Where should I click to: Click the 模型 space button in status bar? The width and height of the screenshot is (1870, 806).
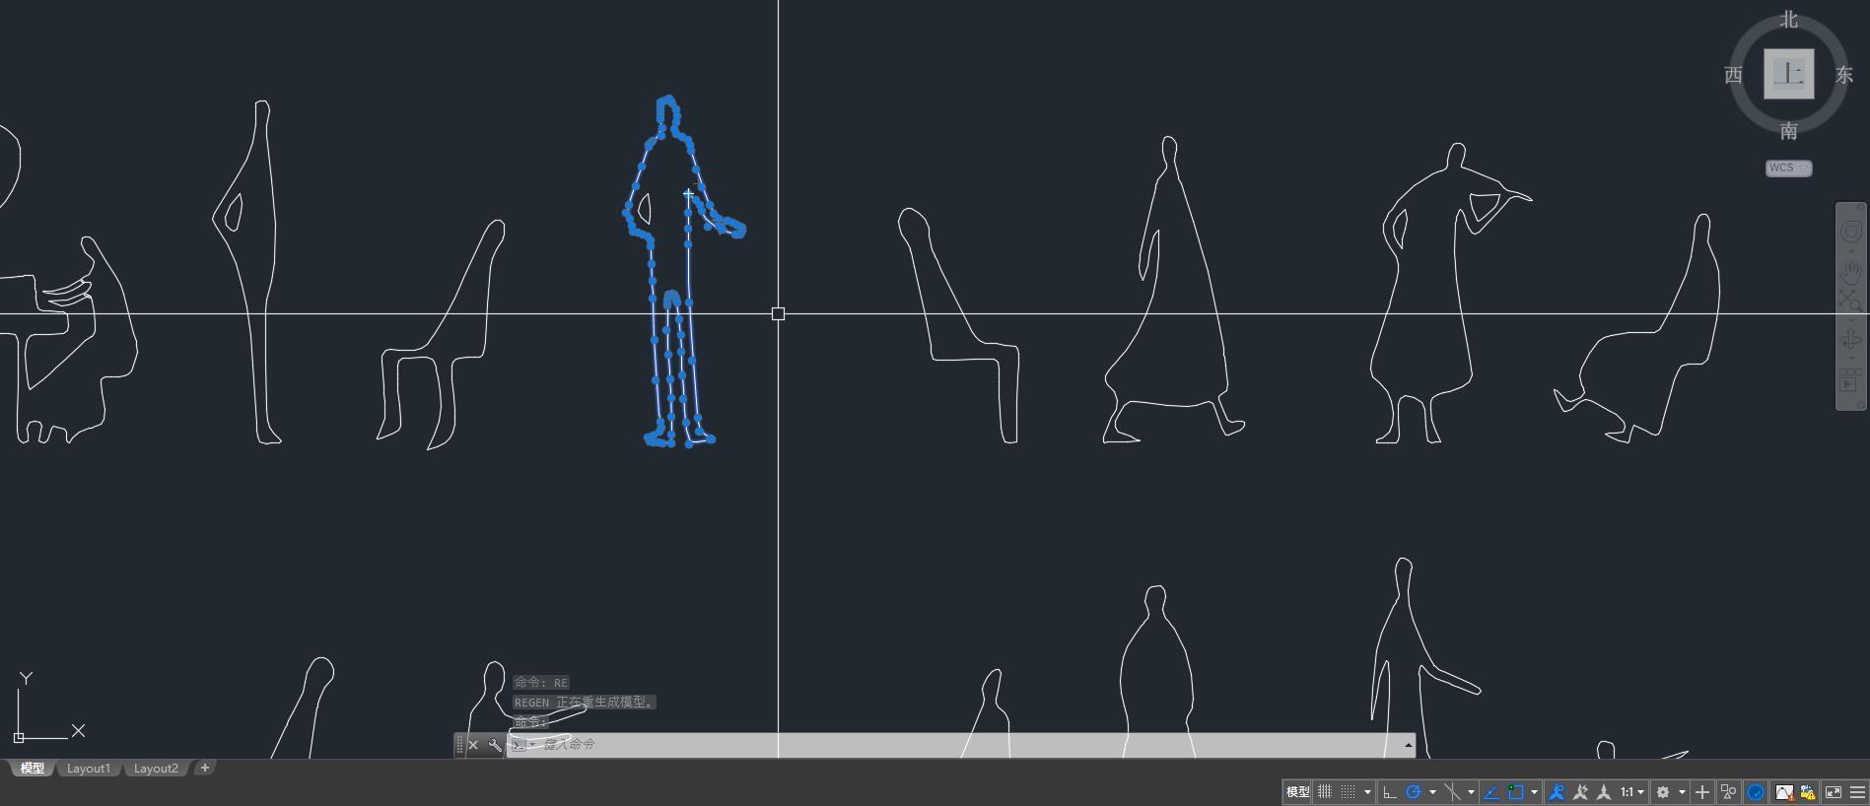(x=1297, y=792)
